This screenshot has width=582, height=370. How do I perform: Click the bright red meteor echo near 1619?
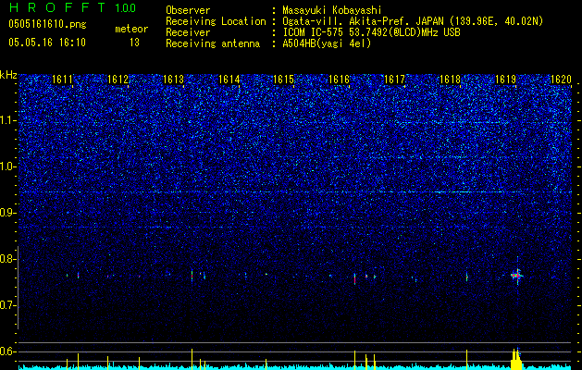(516, 276)
